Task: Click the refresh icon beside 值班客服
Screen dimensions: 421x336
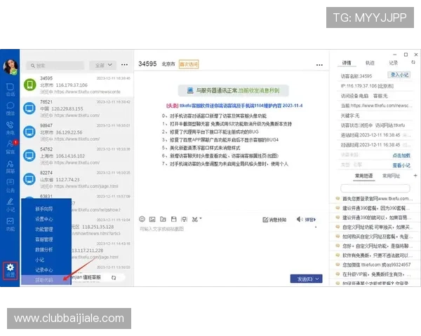Action: coord(114,278)
